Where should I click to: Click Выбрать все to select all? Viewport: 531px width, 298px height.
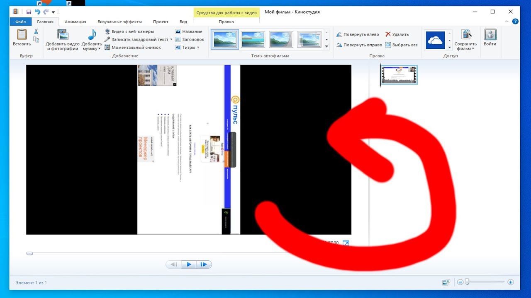(x=402, y=45)
